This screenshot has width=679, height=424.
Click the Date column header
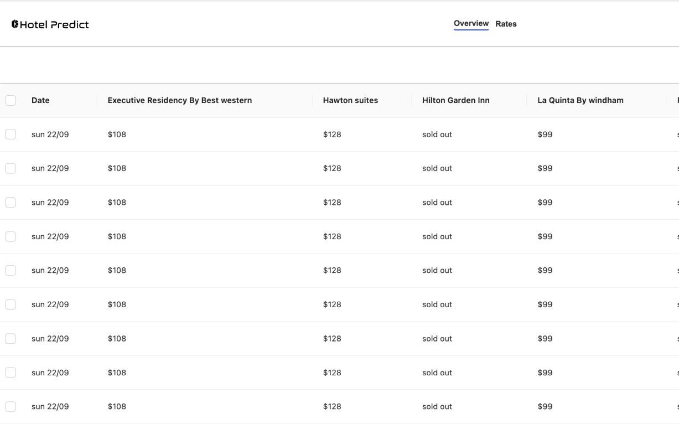click(40, 100)
